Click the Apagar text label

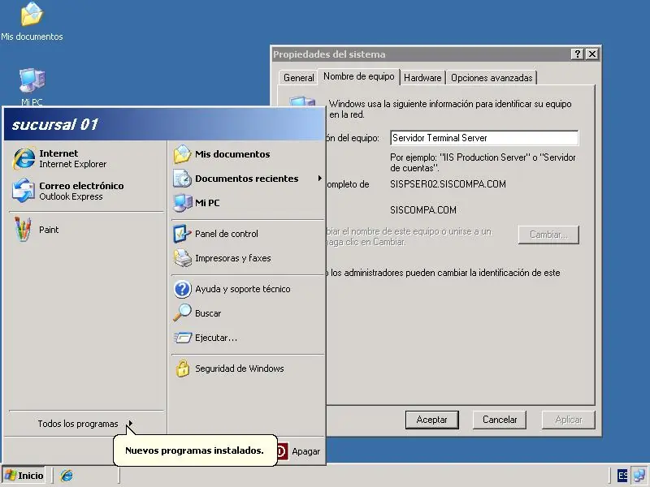point(306,451)
